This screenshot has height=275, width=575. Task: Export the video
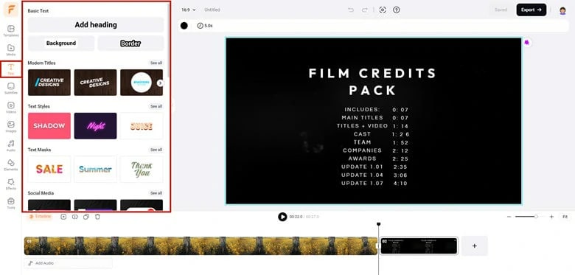tap(532, 10)
